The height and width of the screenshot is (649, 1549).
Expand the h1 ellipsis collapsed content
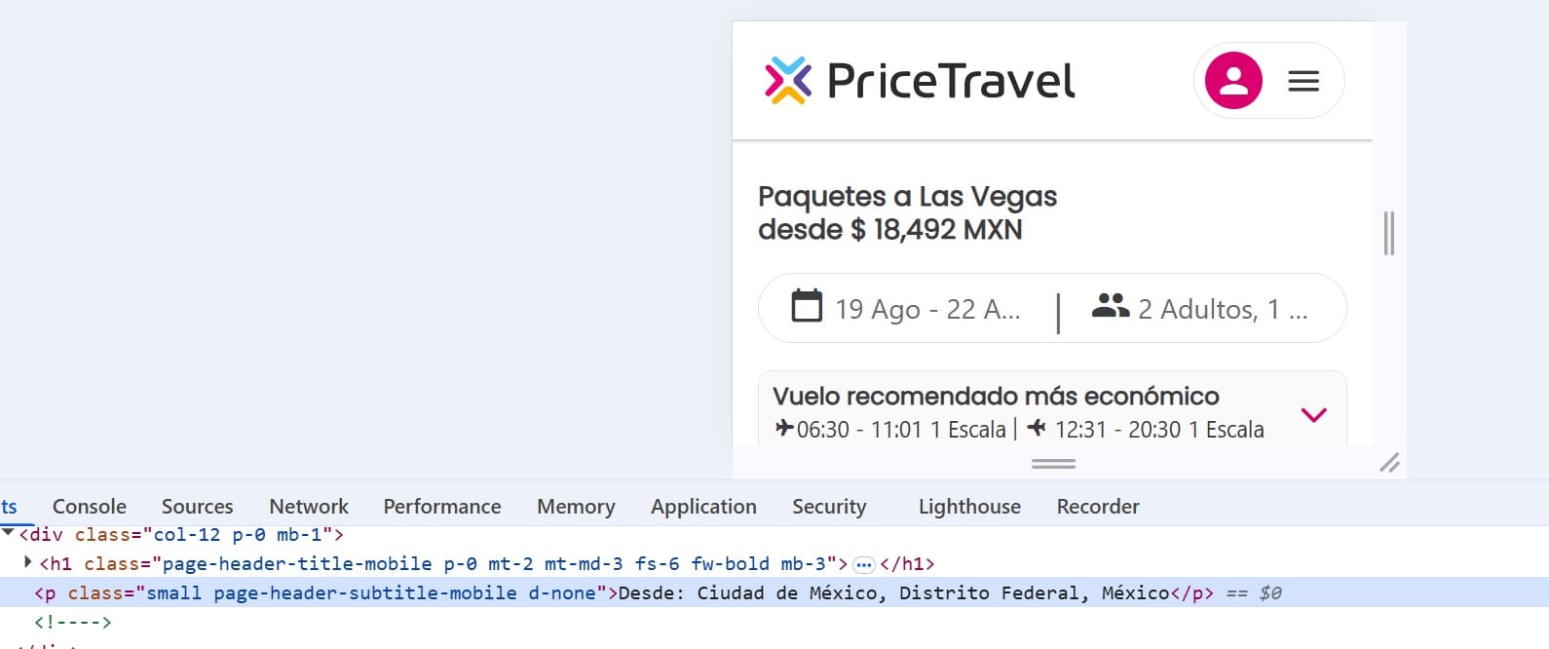[x=863, y=564]
